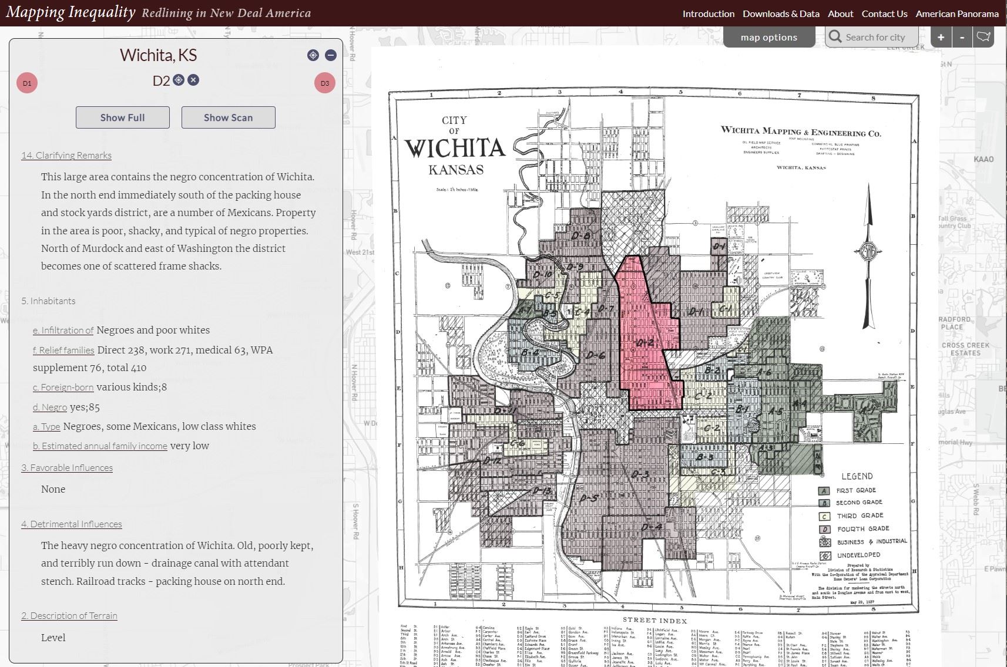Open the 2. Description of Terrain heading
This screenshot has height=667, width=1007.
pos(69,615)
